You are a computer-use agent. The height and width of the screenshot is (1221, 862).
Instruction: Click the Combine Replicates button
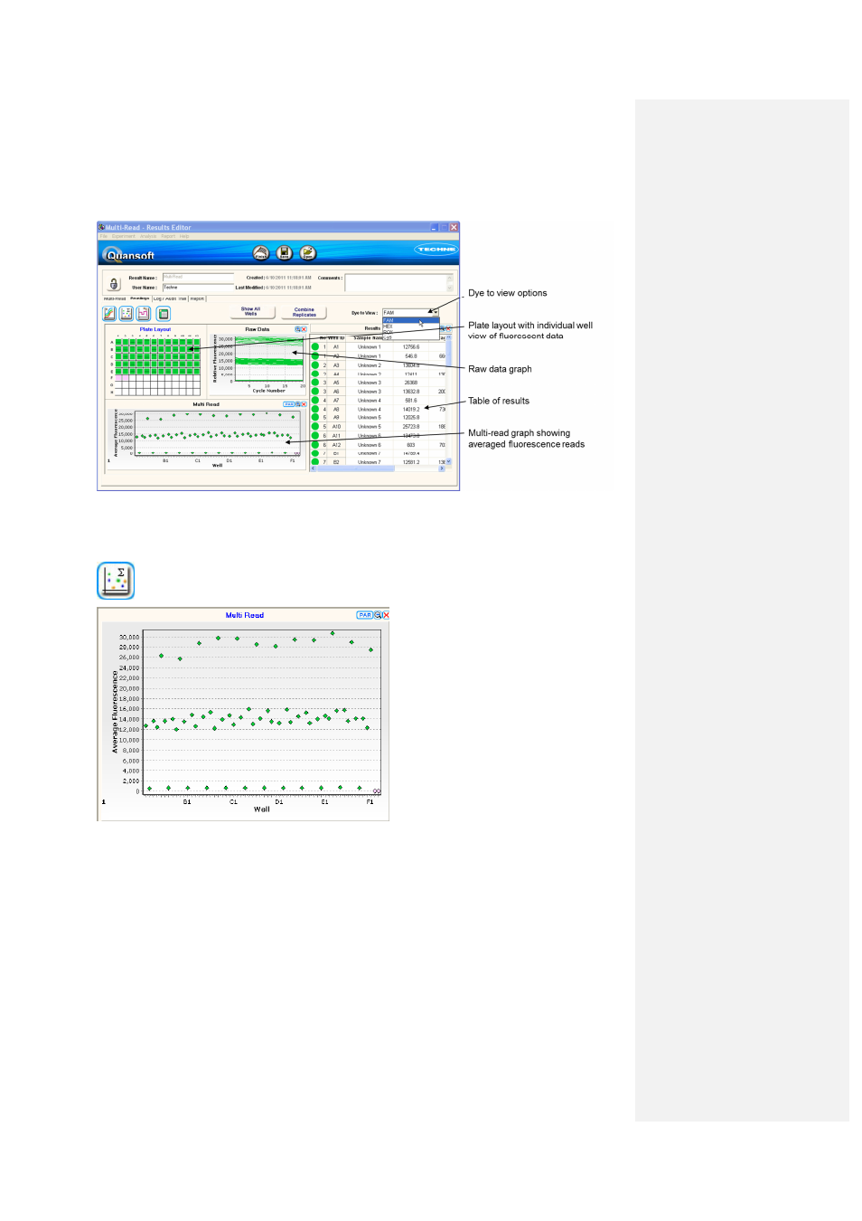pos(305,312)
